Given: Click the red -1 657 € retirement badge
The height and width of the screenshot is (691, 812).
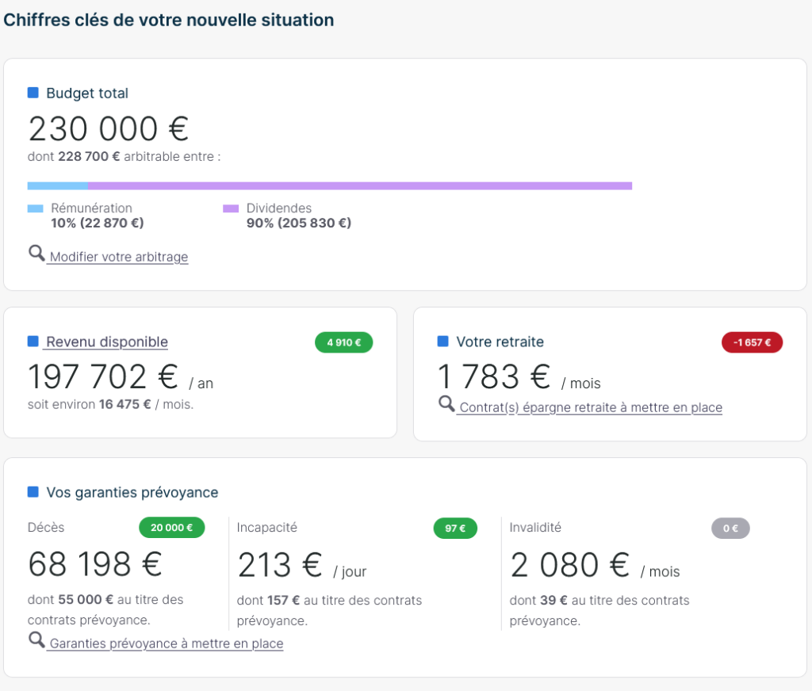Looking at the screenshot, I should coord(752,342).
